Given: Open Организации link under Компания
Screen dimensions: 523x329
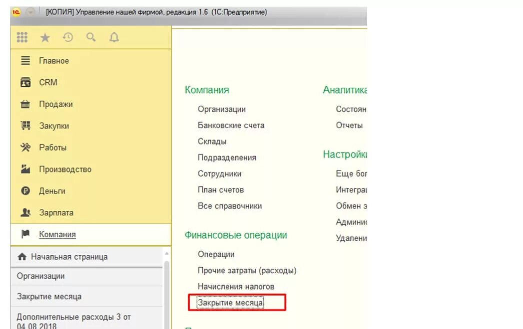Looking at the screenshot, I should click(x=221, y=109).
